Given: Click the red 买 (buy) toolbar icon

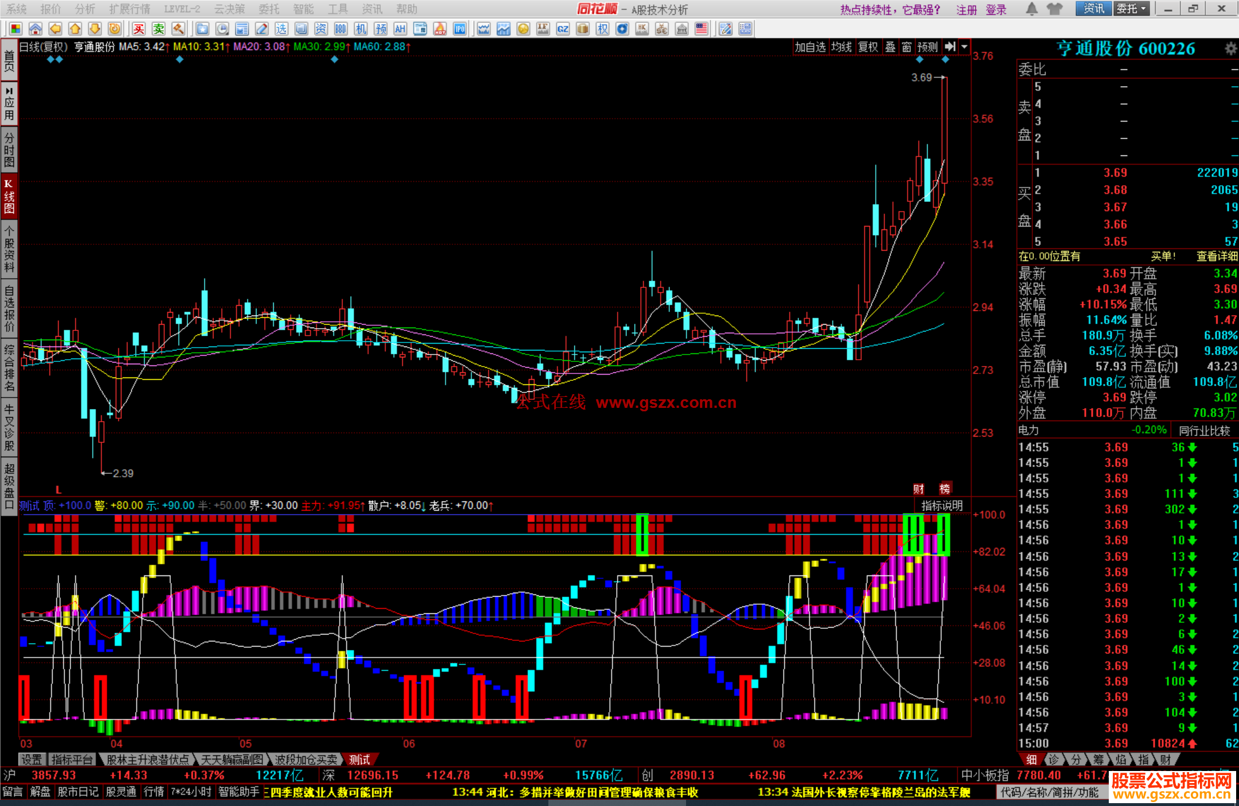Looking at the screenshot, I should tap(139, 29).
